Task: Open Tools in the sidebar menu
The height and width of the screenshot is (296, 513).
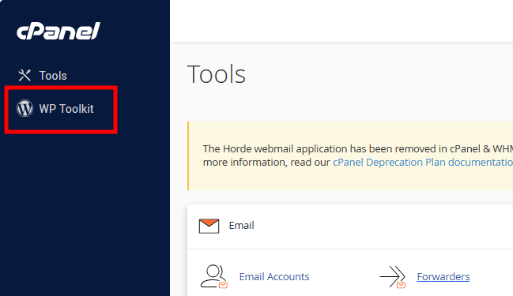Action: (53, 76)
